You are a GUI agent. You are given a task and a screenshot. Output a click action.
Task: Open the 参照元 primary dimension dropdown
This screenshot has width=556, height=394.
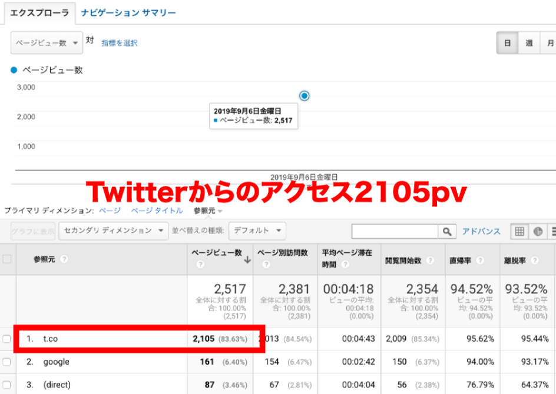point(208,211)
